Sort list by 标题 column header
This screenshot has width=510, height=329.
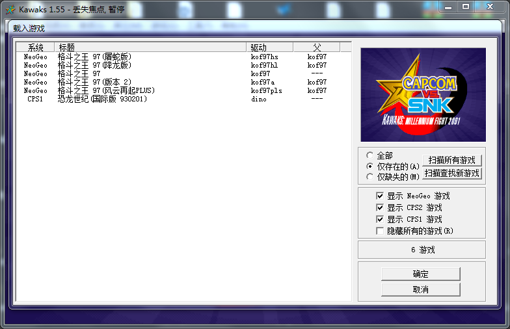(150, 47)
